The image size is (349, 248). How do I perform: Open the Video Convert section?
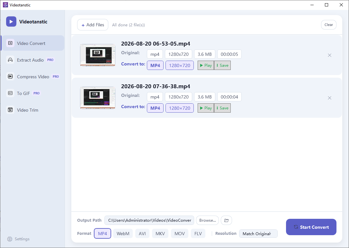pyautogui.click(x=33, y=43)
